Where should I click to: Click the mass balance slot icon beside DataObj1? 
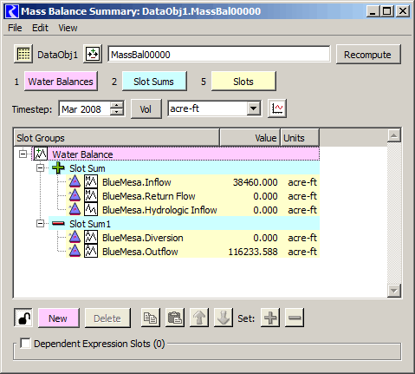pos(93,54)
